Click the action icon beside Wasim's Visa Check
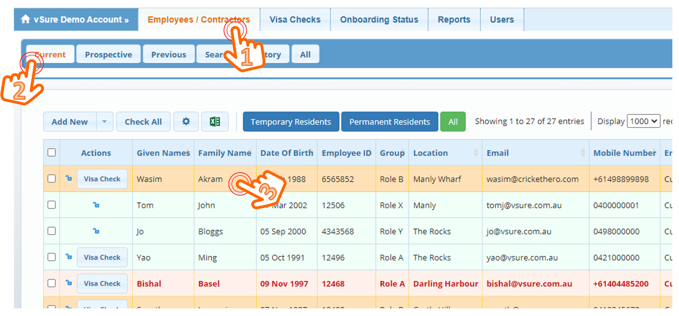Image resolution: width=679 pixels, height=316 pixels. click(x=69, y=178)
